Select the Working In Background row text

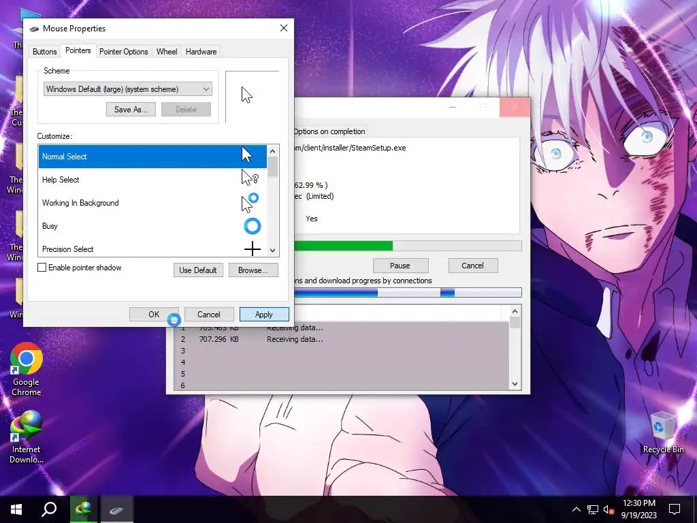[x=80, y=203]
